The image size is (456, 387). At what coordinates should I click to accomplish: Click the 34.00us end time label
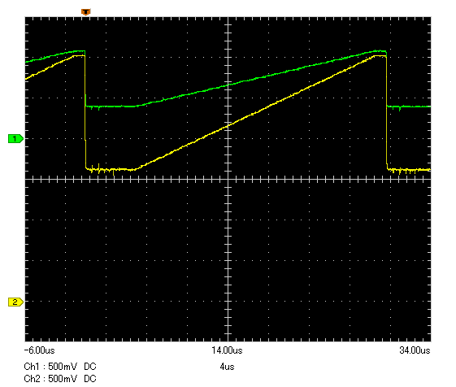(415, 350)
